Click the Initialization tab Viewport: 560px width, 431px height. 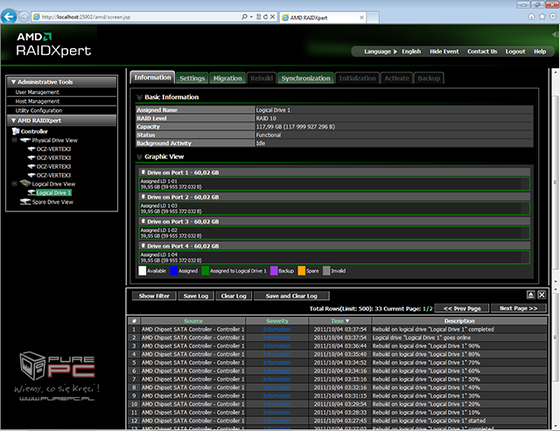tap(357, 78)
